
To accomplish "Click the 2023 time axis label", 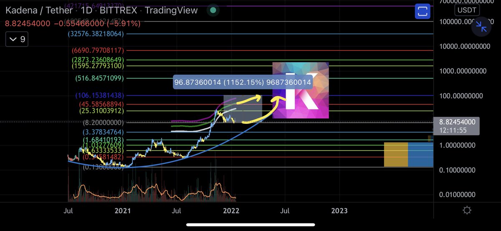I will point(339,210).
